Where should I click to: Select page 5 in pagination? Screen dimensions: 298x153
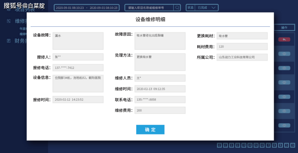256,145
